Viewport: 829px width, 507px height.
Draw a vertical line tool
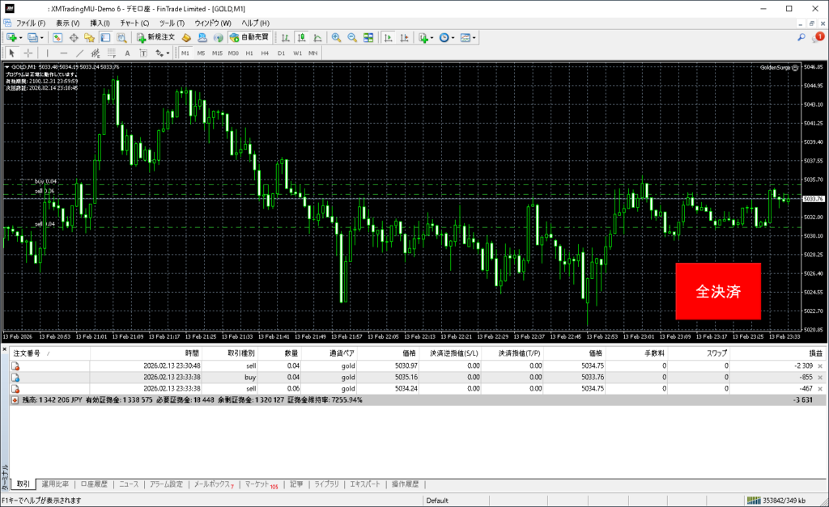click(x=47, y=53)
